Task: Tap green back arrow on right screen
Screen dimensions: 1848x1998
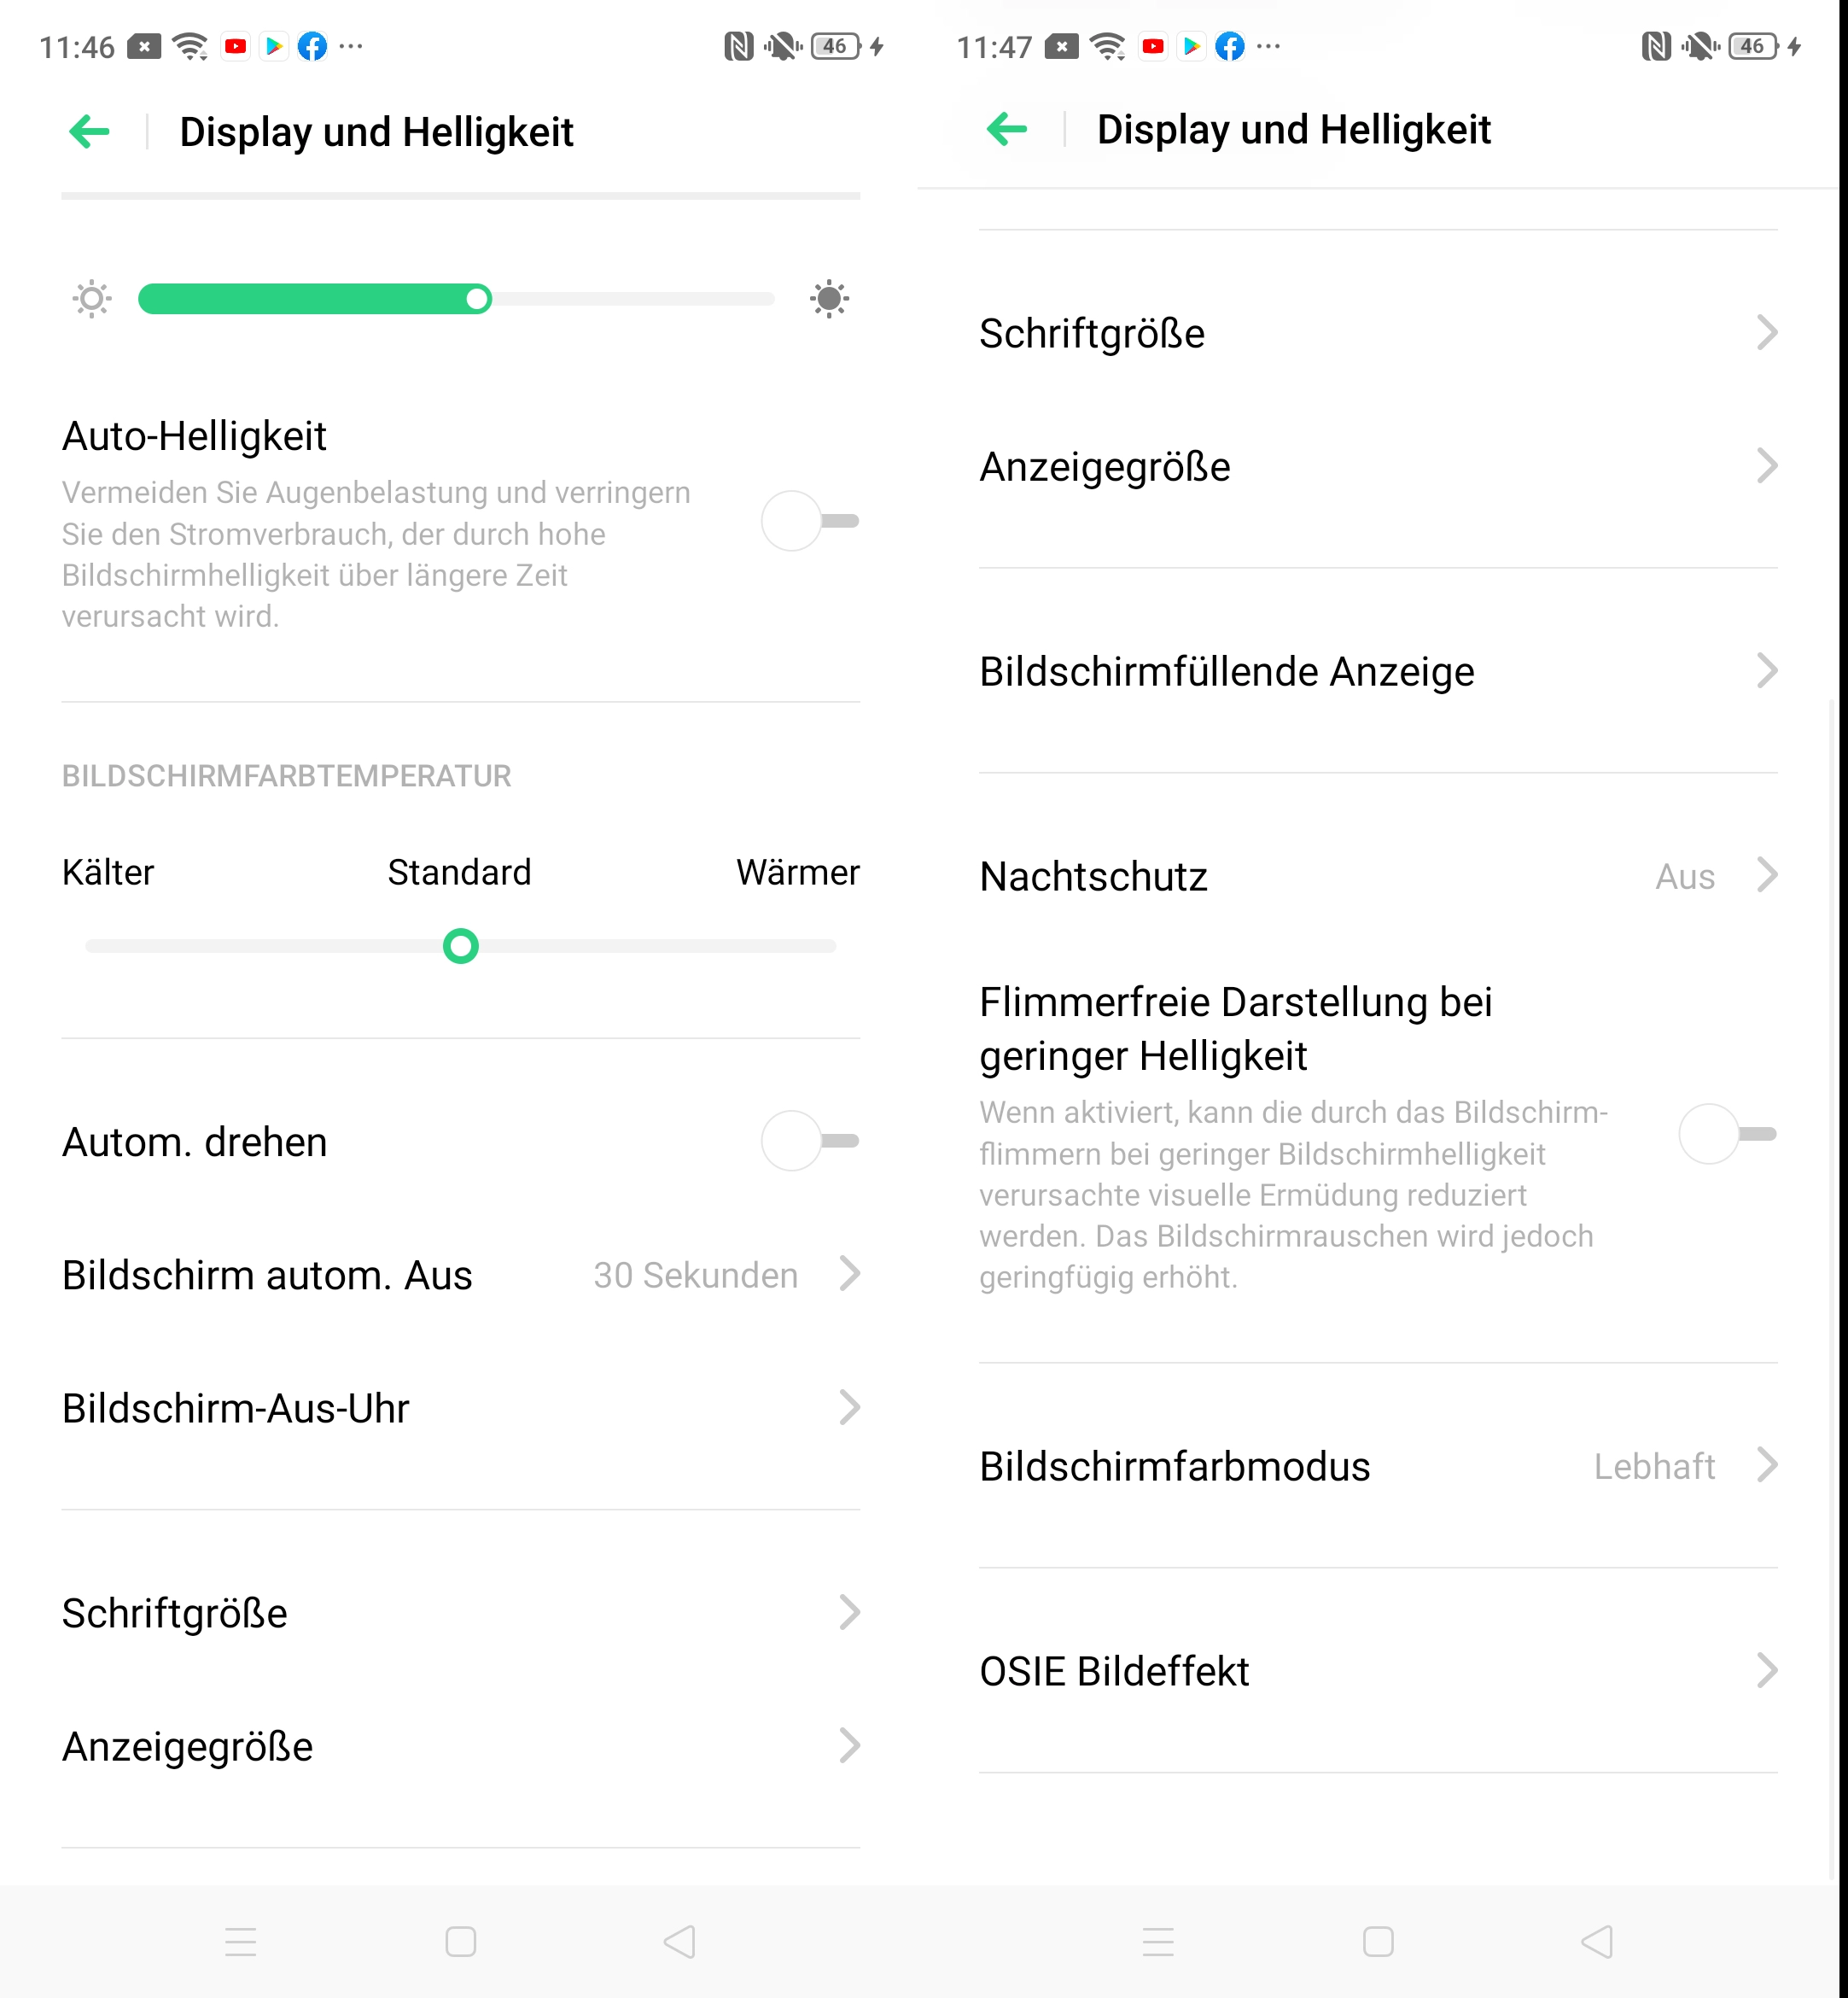Action: (x=1006, y=129)
